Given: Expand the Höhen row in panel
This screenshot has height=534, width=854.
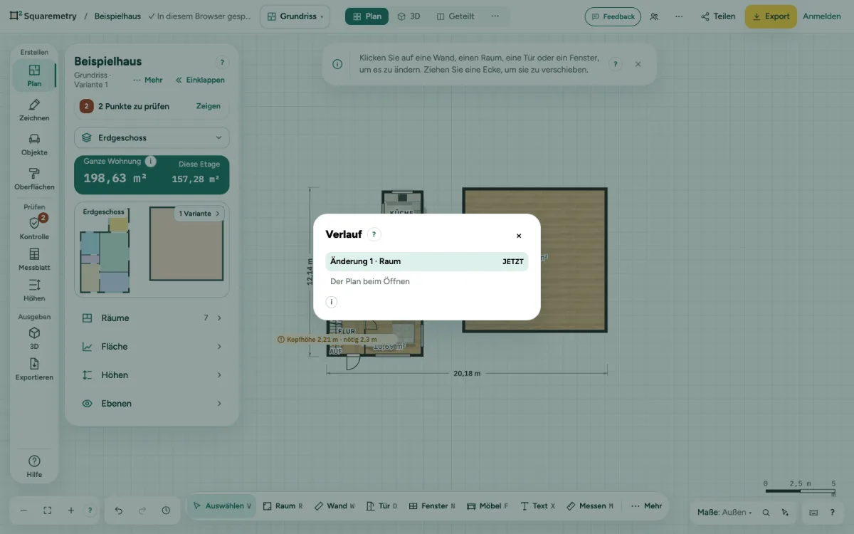Looking at the screenshot, I should pyautogui.click(x=152, y=375).
